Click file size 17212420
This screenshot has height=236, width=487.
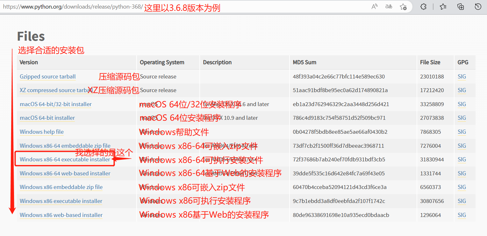[432, 90]
